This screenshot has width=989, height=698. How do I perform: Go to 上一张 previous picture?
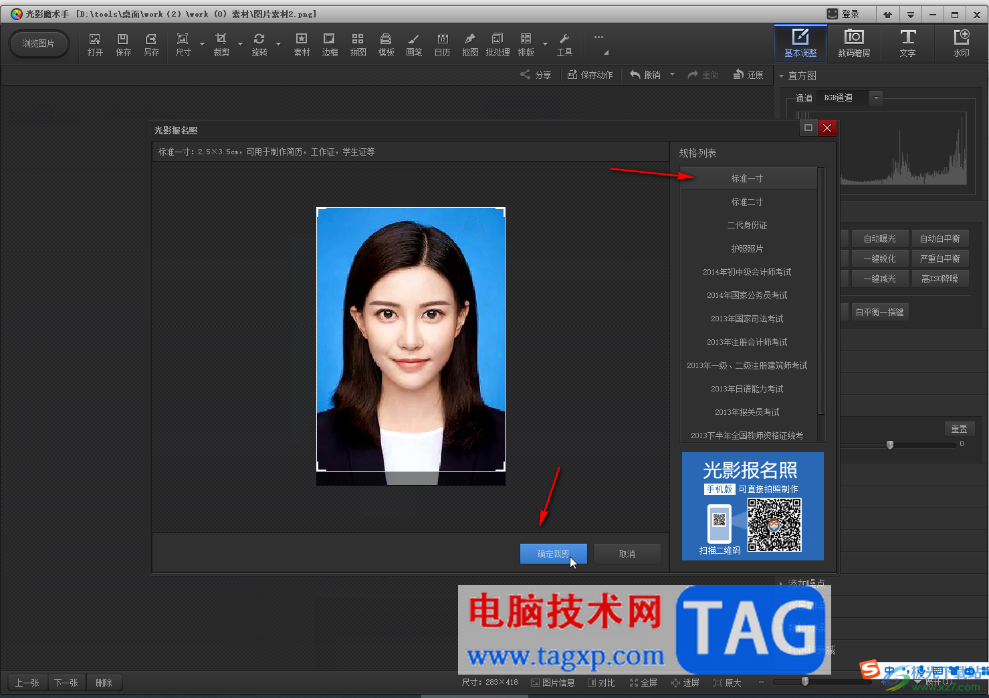pyautogui.click(x=27, y=683)
